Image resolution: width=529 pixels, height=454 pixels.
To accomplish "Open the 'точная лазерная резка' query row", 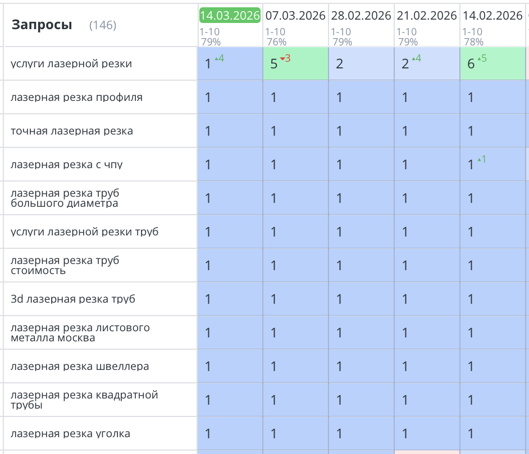I will [72, 131].
